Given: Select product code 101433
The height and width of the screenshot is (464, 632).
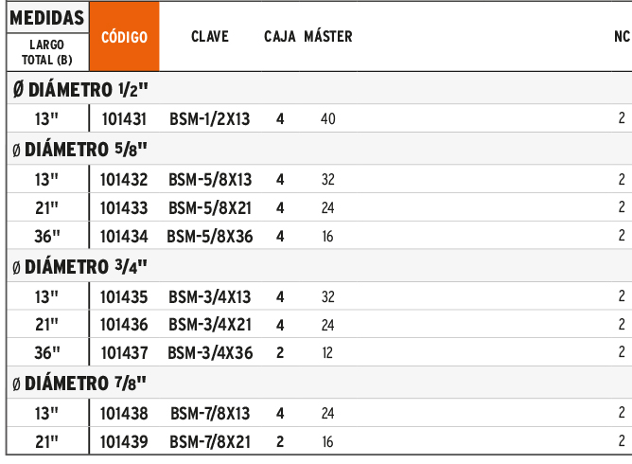Looking at the screenshot, I should click(124, 208).
